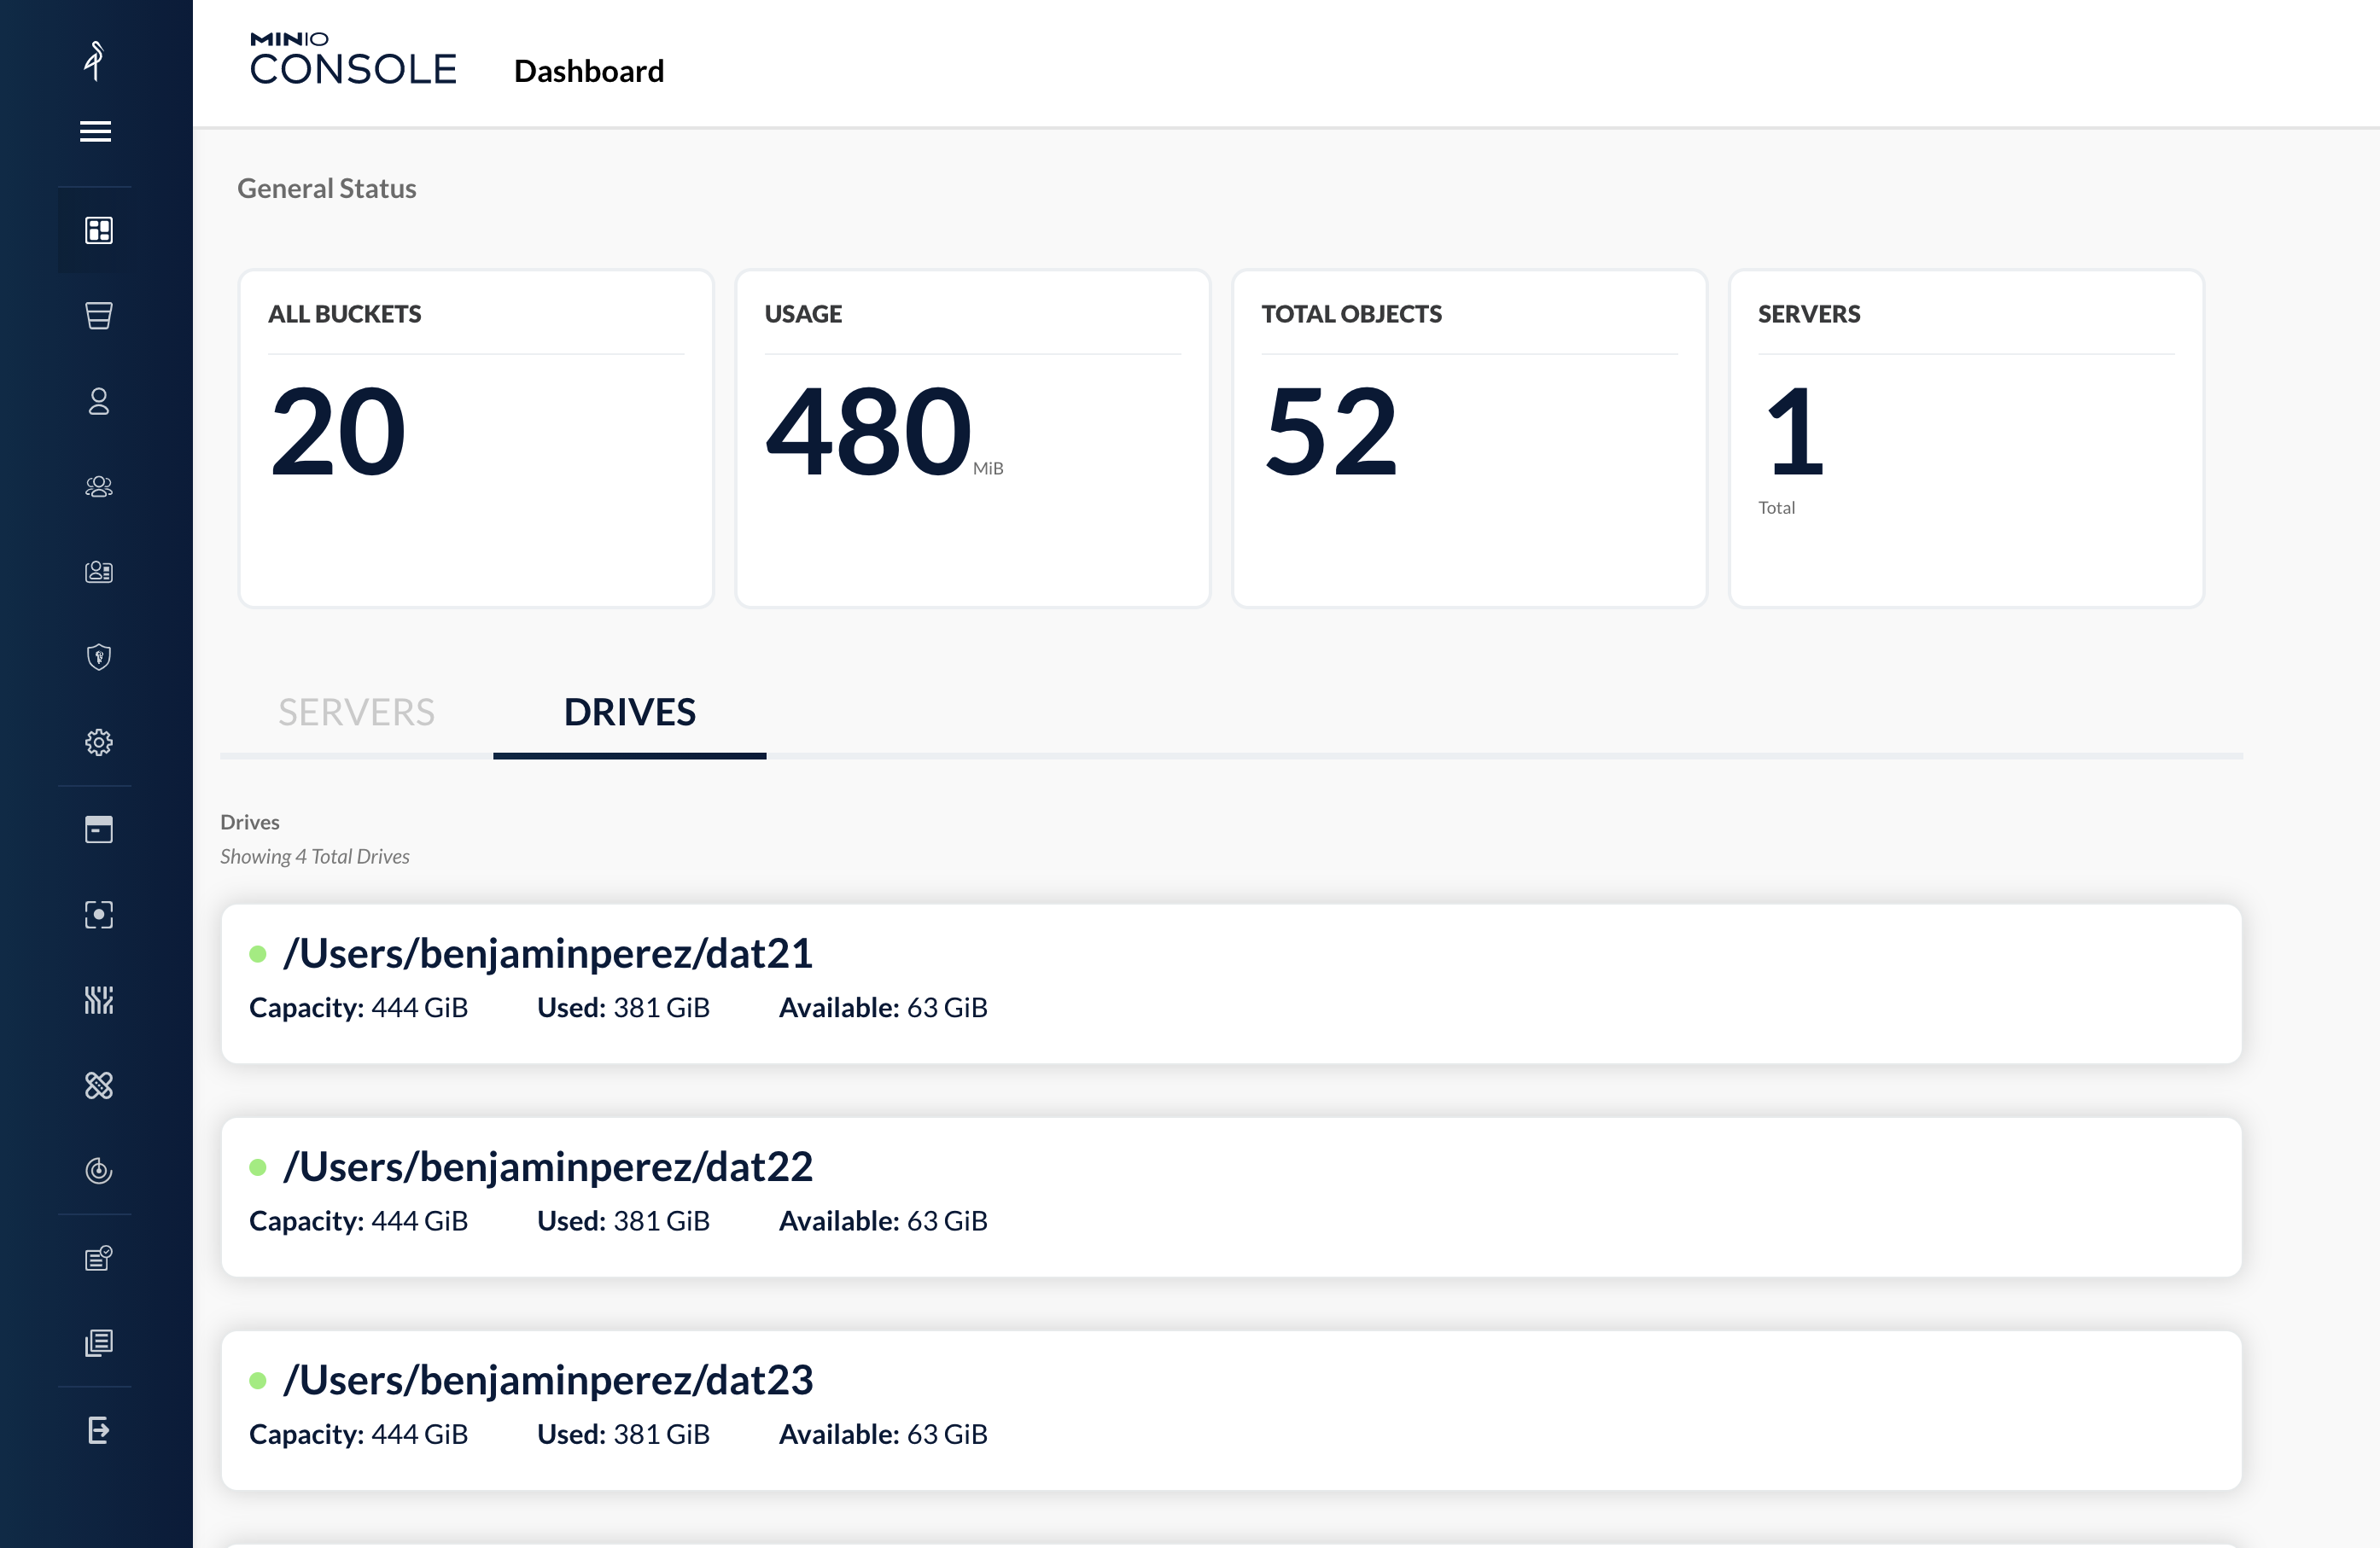Expand the sidebar with the hamburger menu
The image size is (2380, 1548).
[x=95, y=131]
